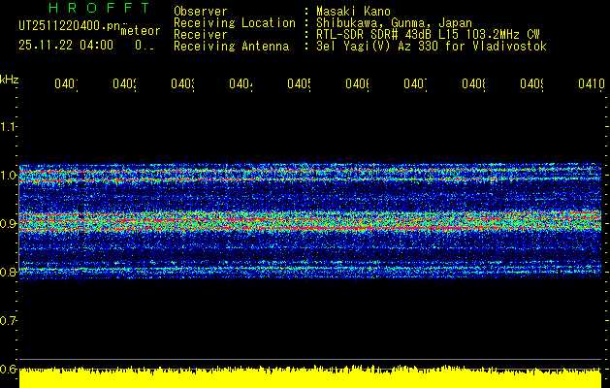Screen dimensions: 610x388
Task: Click the kHz axis unit label
Action: click(10, 78)
